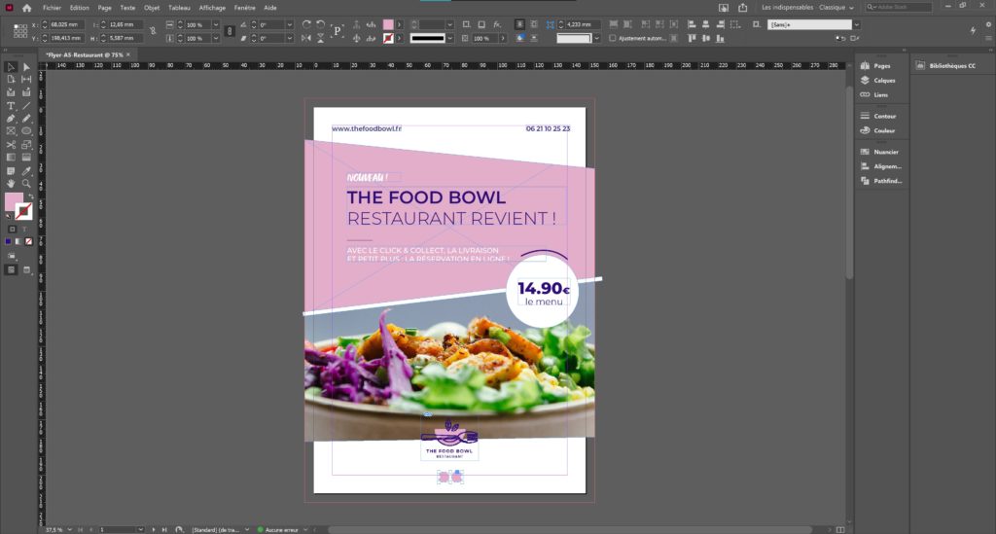Click the pink fill swatch in control bar

[x=388, y=24]
